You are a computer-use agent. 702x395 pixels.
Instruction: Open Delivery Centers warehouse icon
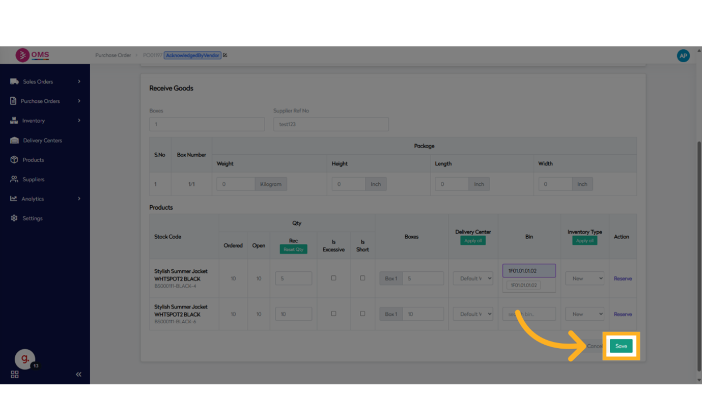click(x=14, y=140)
